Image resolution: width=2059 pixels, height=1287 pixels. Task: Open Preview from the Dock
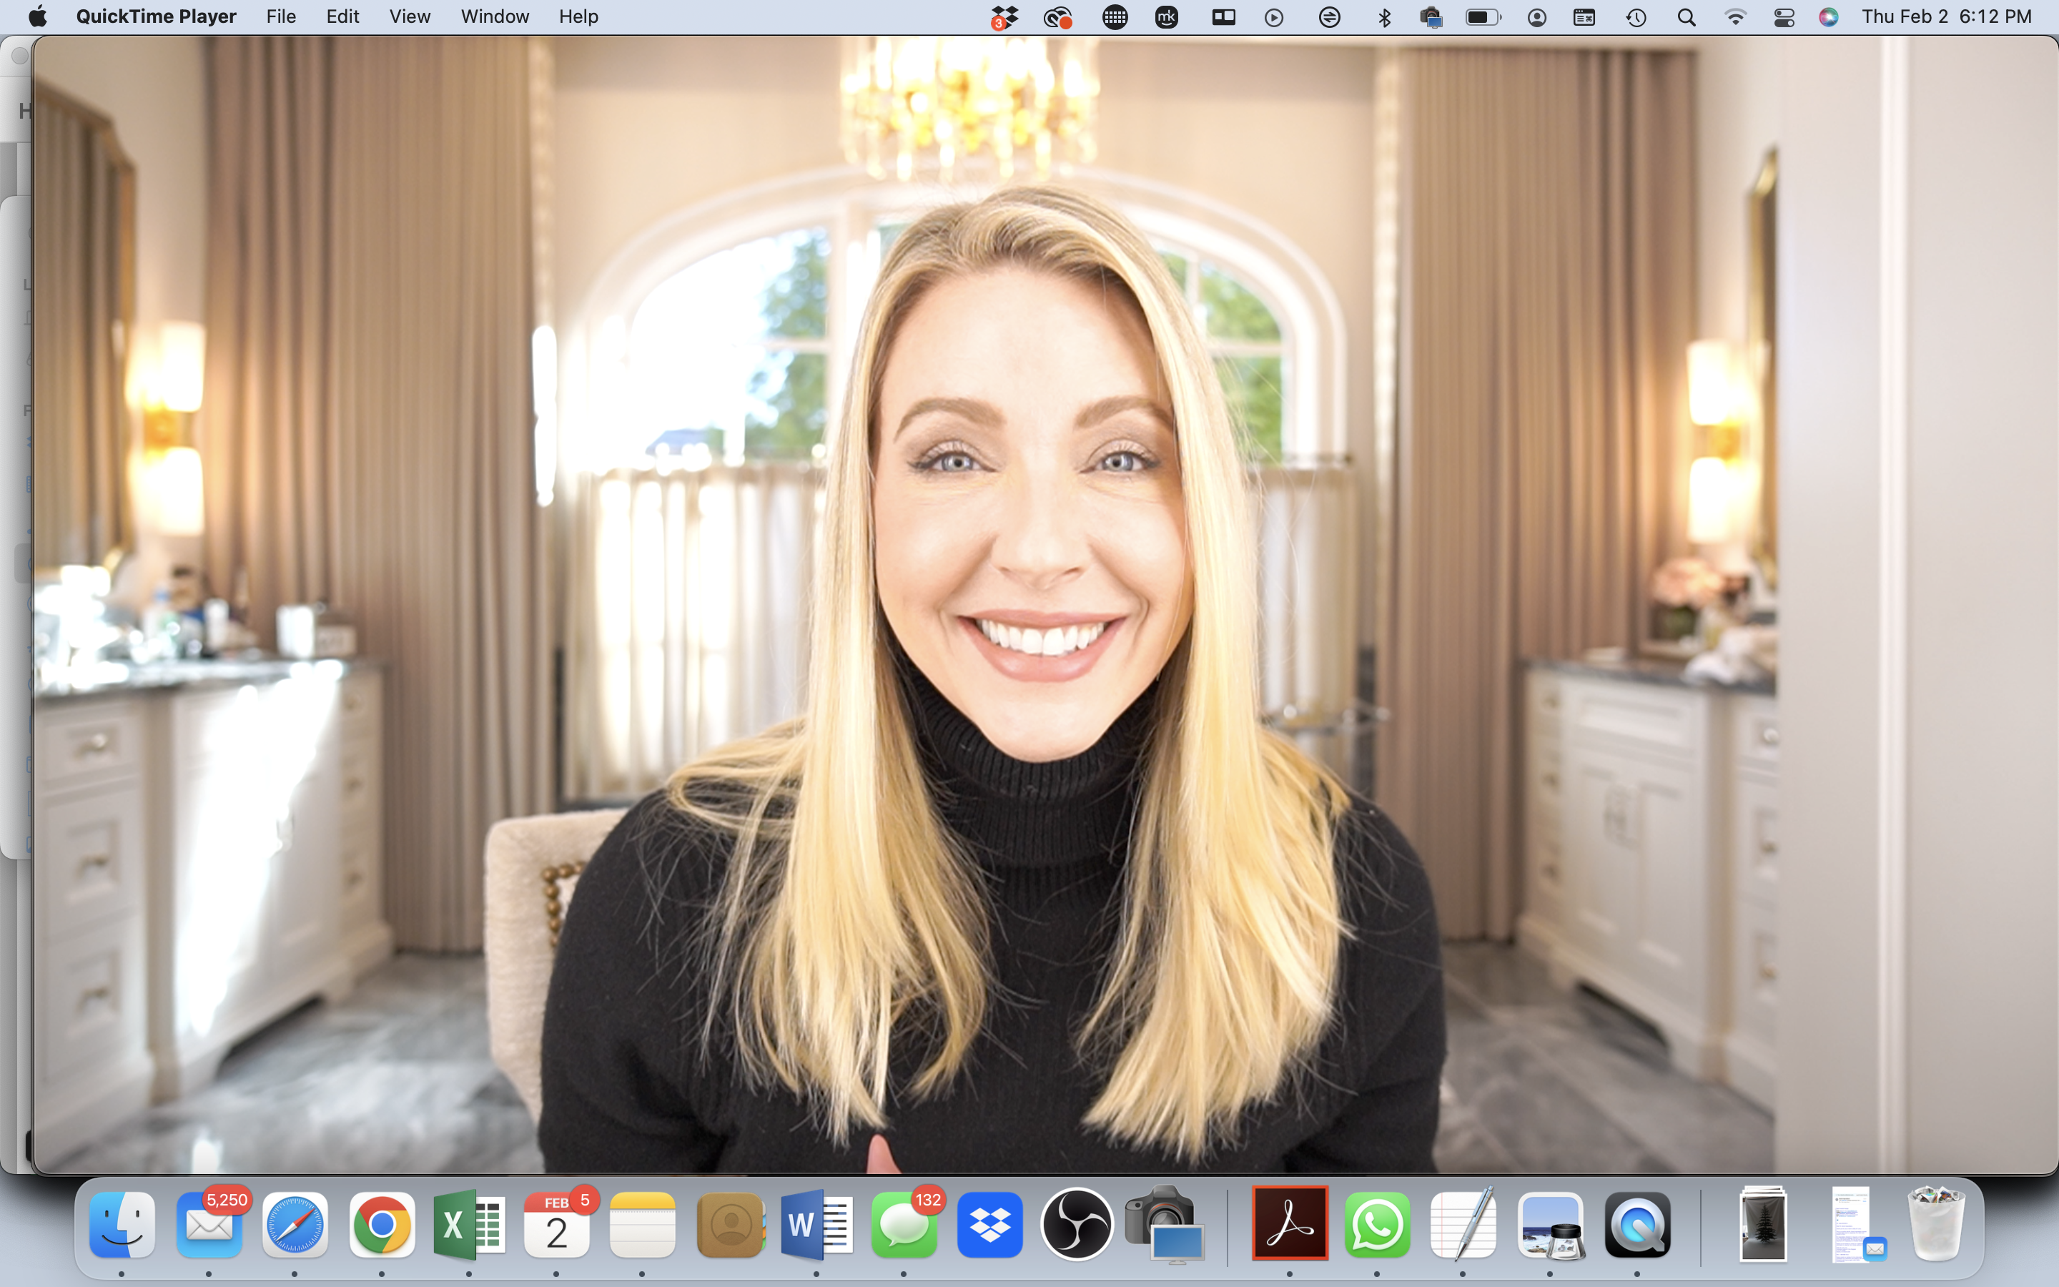click(x=1550, y=1225)
